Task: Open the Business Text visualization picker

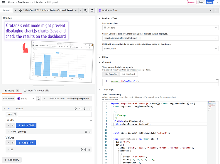Action: coord(155,10)
